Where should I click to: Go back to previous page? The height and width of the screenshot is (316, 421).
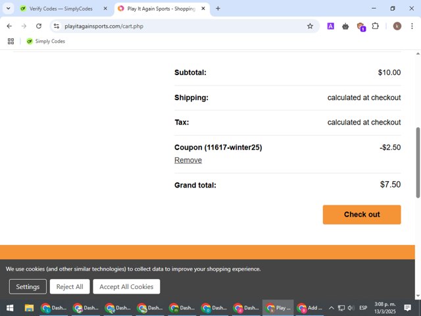click(9, 26)
